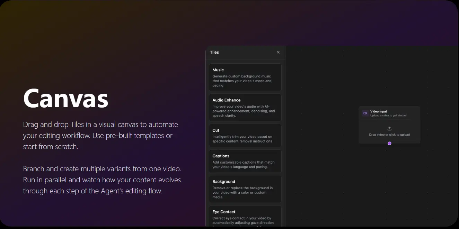Screen dimensions: 459x229
Task: Click the Cut tile's trim description
Action: 242,139
